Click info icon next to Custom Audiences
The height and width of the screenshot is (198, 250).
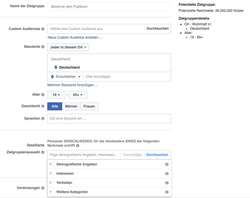click(x=43, y=29)
